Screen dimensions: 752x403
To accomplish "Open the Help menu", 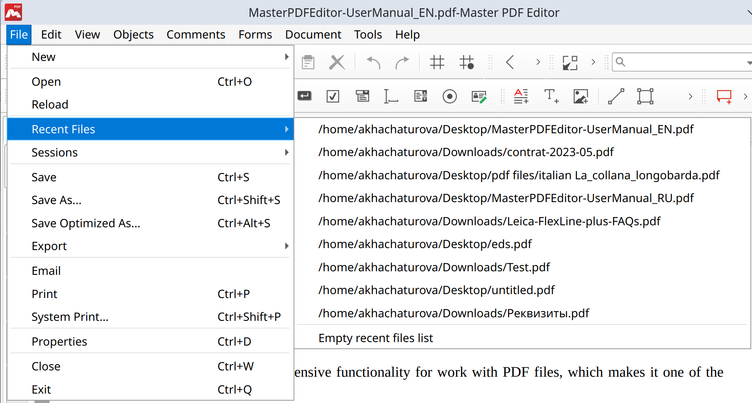I will pos(407,35).
